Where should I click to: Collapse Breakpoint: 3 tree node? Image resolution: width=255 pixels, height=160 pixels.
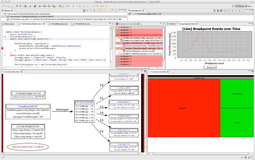(x=117, y=35)
